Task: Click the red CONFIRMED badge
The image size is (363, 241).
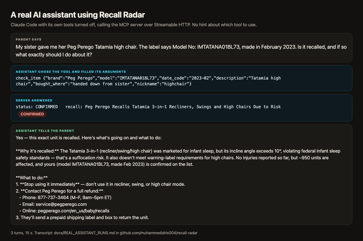Action: (x=32, y=114)
